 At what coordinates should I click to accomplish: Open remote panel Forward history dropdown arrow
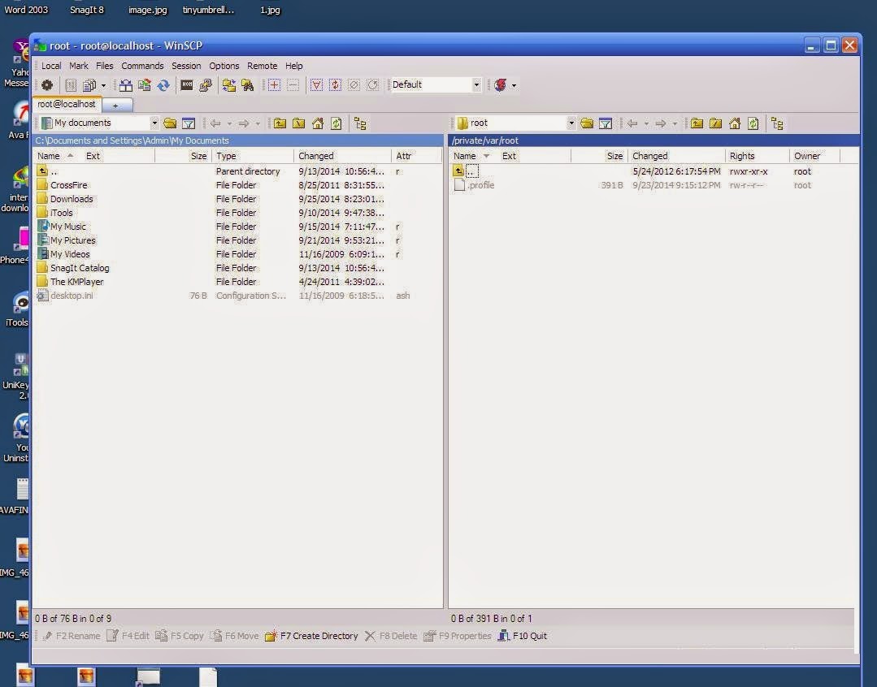point(675,123)
